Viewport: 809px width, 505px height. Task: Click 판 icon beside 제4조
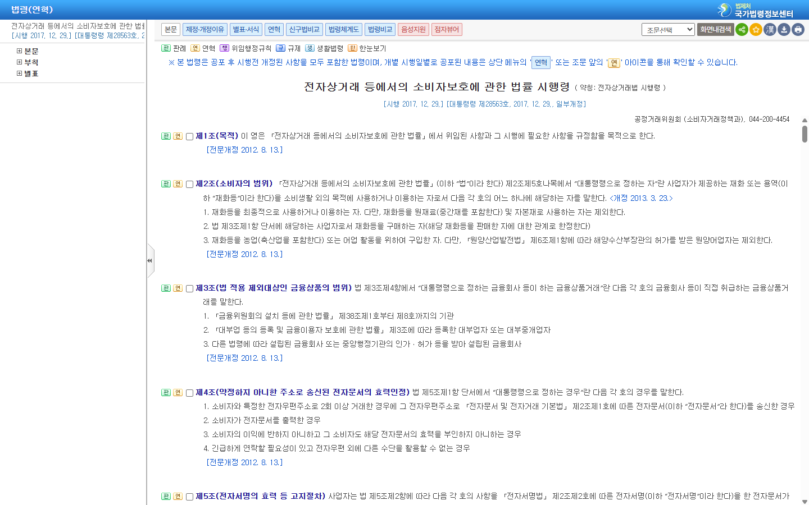coord(166,393)
